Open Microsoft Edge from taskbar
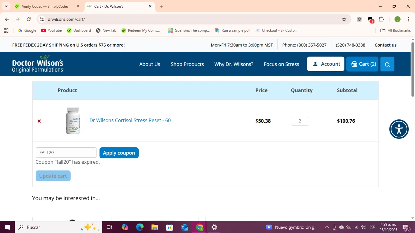 tap(140, 227)
